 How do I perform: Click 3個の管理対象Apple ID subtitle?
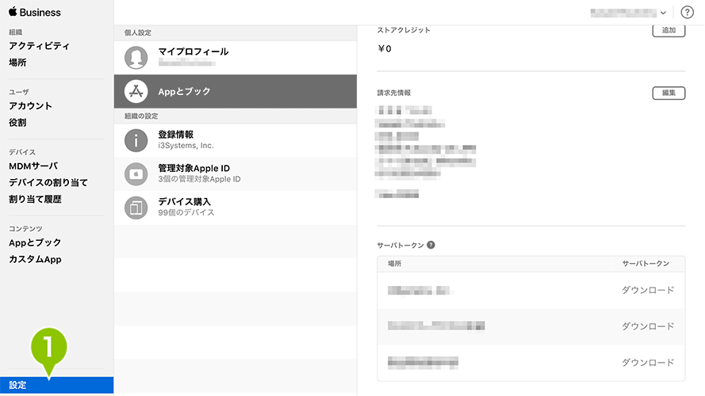tap(199, 179)
